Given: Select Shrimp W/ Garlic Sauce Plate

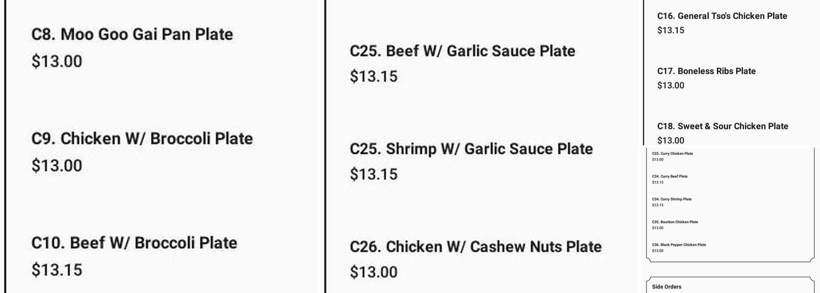Looking at the screenshot, I should click(471, 149).
